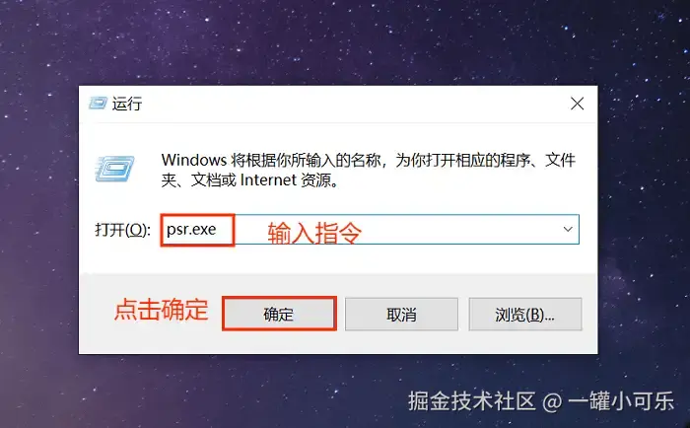Open the file browser via 浏览(B)...

click(x=525, y=315)
